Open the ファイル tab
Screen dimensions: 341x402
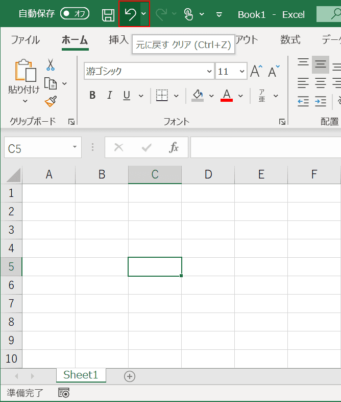pyautogui.click(x=26, y=40)
